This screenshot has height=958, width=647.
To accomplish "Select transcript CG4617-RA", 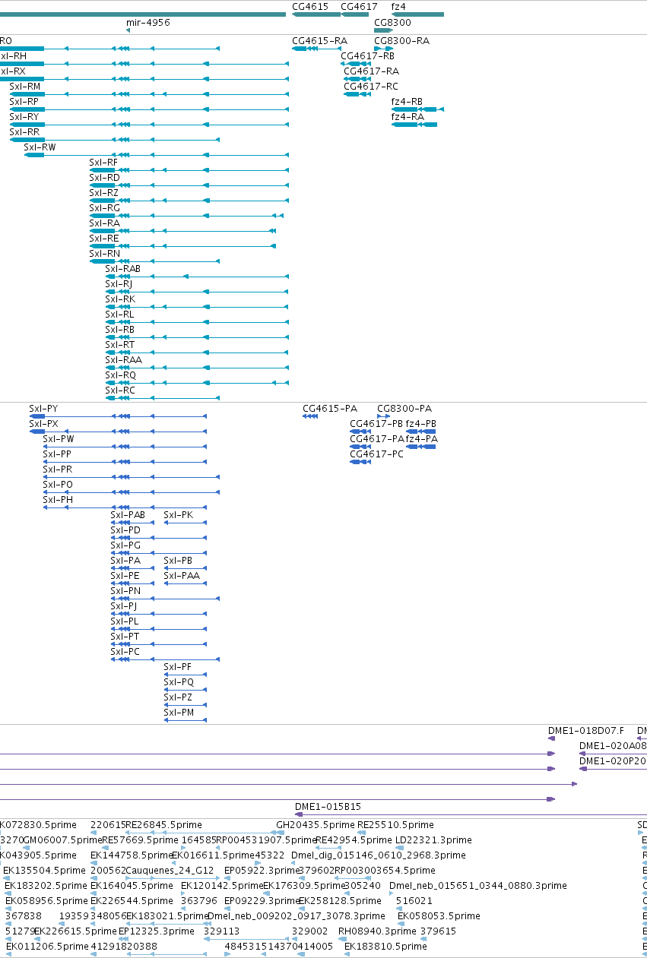I will point(371,71).
